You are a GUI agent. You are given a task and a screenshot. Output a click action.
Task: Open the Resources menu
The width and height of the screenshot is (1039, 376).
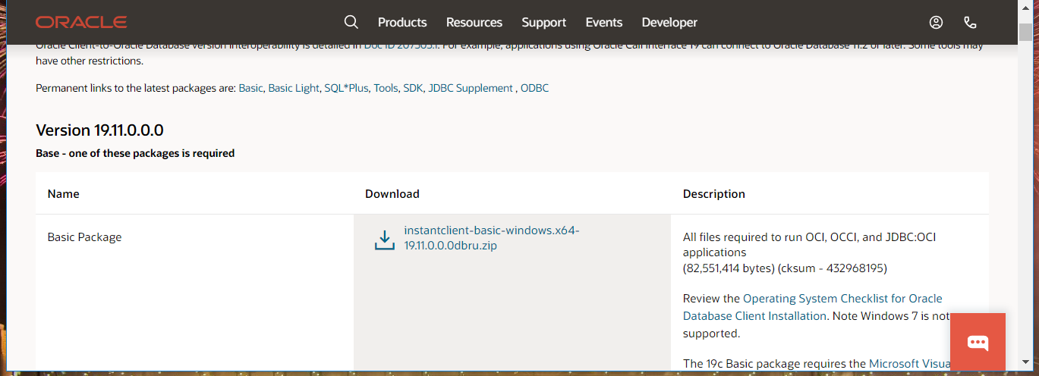pos(474,23)
